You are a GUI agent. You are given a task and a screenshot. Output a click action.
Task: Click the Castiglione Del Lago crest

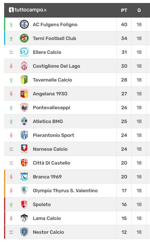24,66
